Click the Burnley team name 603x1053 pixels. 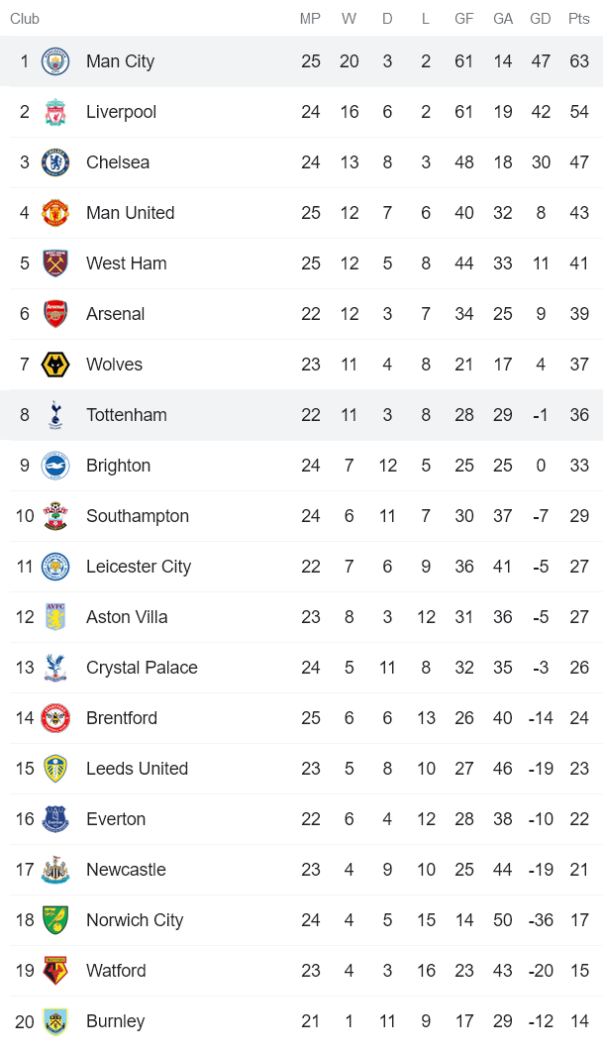[x=115, y=1021]
